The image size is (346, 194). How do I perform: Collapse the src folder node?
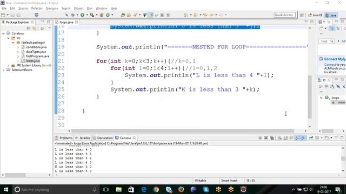pos(8,38)
